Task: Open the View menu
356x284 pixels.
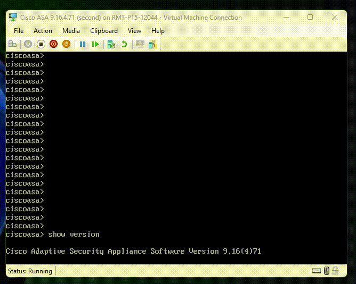Action: pyautogui.click(x=134, y=31)
